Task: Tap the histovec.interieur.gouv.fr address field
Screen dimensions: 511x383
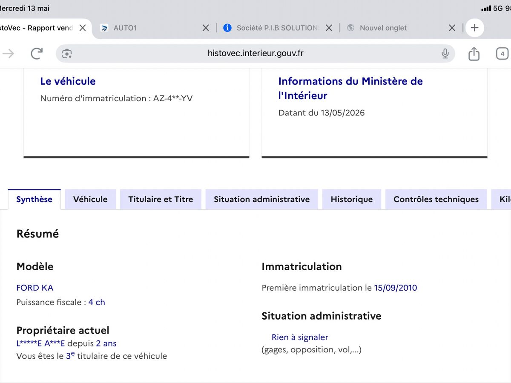Action: coord(255,53)
